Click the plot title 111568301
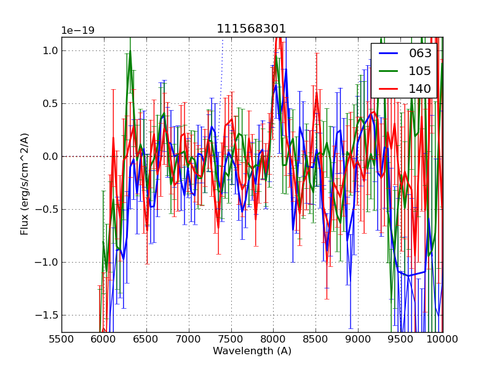 252,29
